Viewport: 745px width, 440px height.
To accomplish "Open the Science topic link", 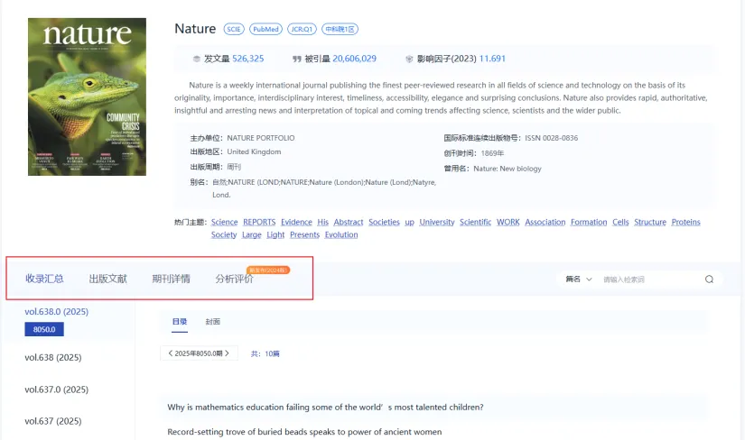I will click(x=224, y=222).
